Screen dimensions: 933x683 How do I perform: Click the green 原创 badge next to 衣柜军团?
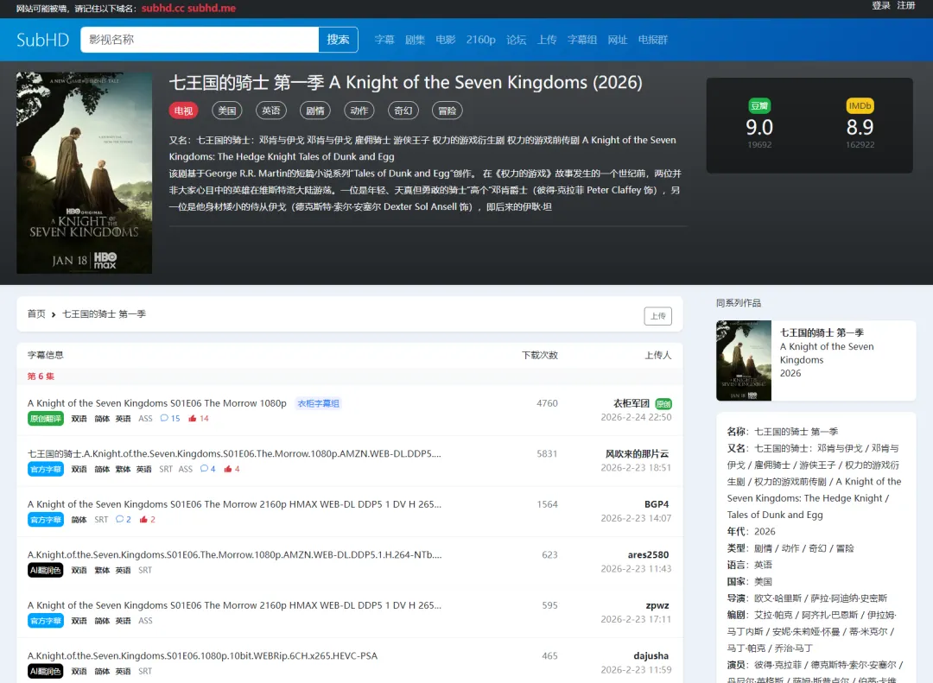(663, 404)
